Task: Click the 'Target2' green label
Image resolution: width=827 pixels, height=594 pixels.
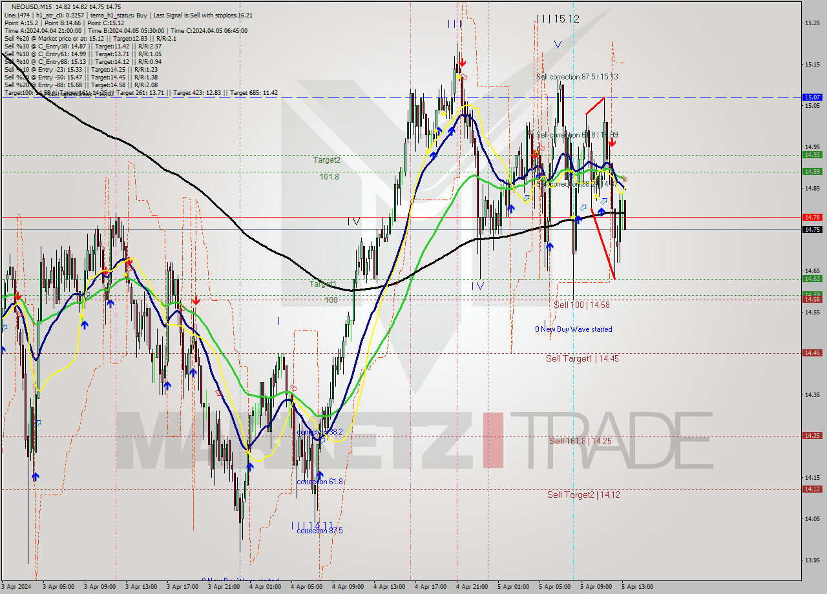Action: point(327,159)
